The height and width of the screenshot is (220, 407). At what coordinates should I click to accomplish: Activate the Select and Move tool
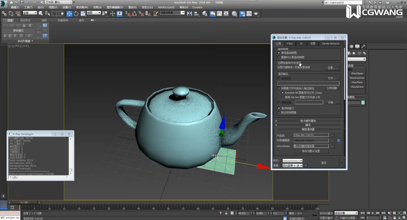point(69,14)
